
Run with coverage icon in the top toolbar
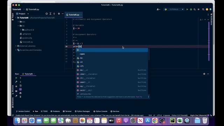(x=195, y=9)
